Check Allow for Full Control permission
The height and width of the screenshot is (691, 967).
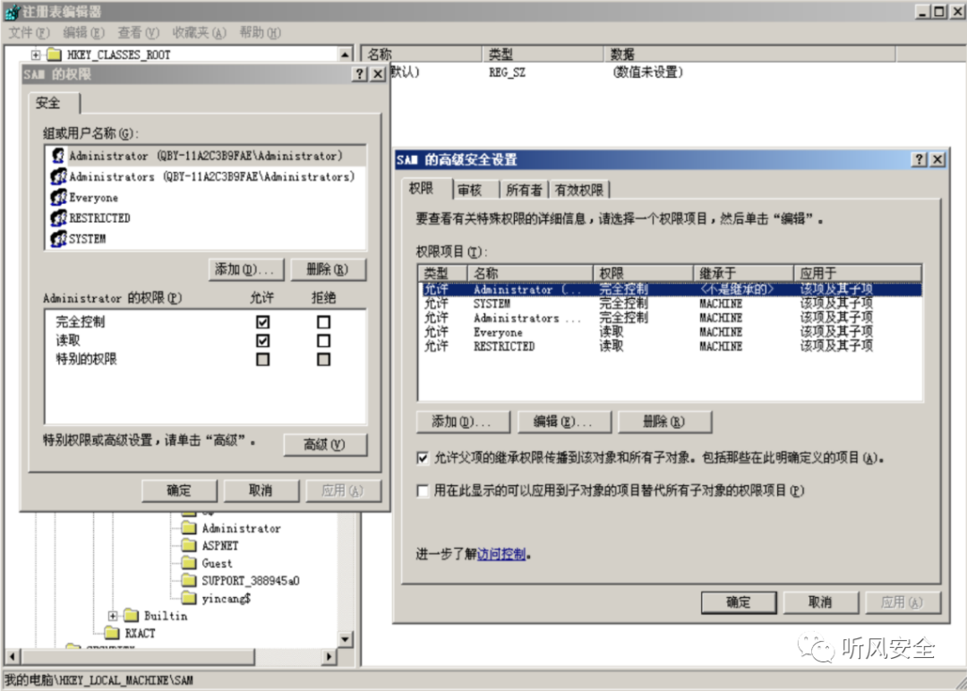point(262,321)
